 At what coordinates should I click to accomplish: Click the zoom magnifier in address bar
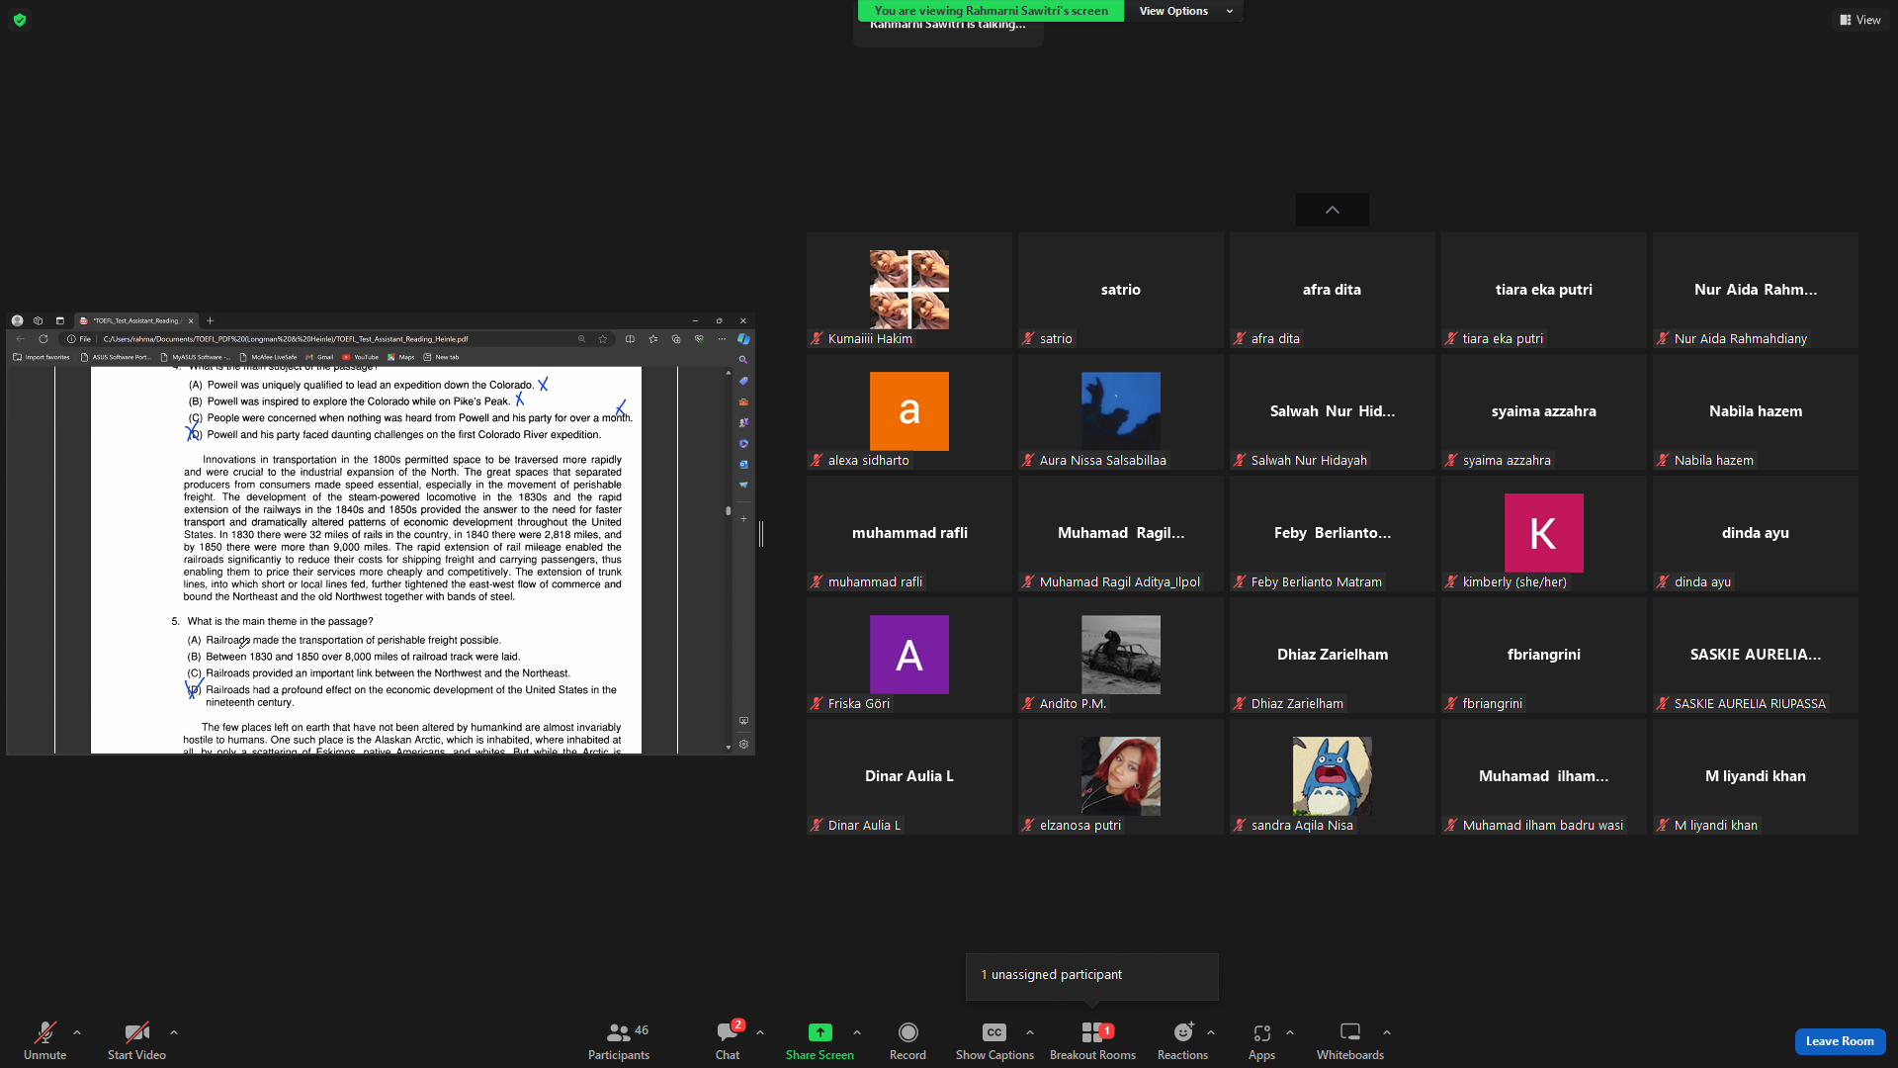pyautogui.click(x=581, y=339)
